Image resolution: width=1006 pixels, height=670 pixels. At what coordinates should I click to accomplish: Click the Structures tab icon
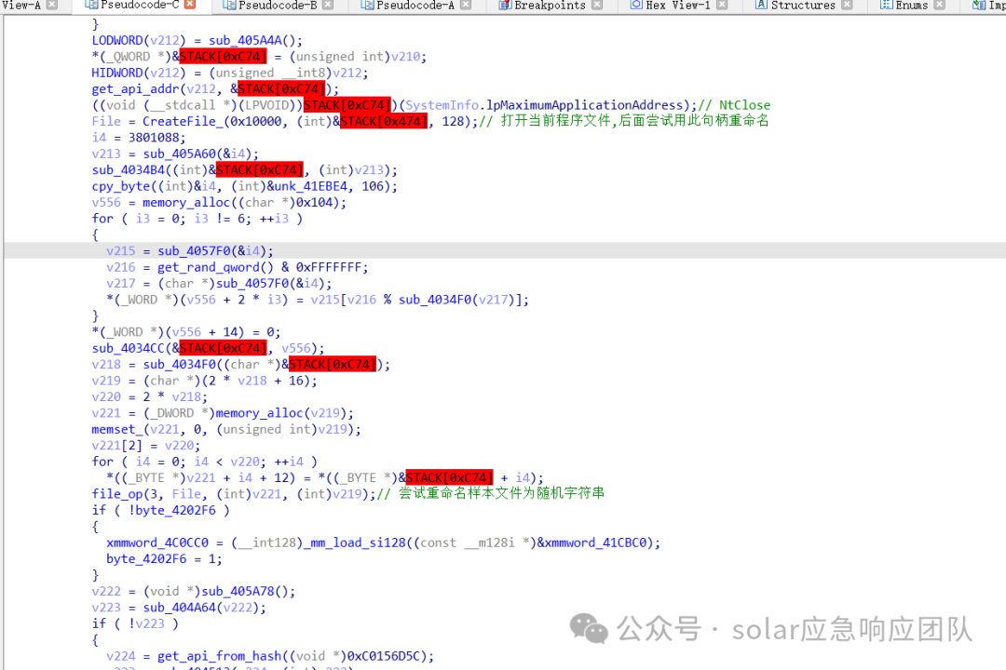761,5
